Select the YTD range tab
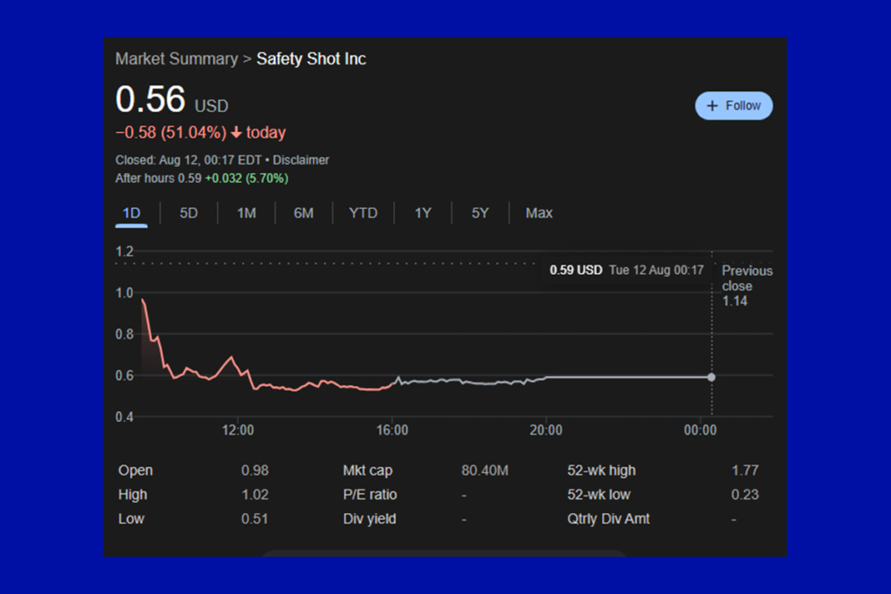The width and height of the screenshot is (891, 594). (363, 213)
